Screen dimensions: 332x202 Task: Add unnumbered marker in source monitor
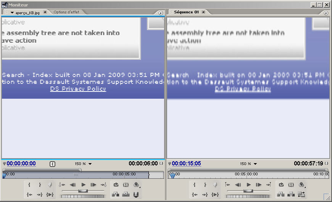(50, 185)
